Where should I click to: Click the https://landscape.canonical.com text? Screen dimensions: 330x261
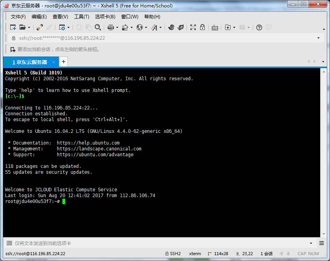click(99, 149)
